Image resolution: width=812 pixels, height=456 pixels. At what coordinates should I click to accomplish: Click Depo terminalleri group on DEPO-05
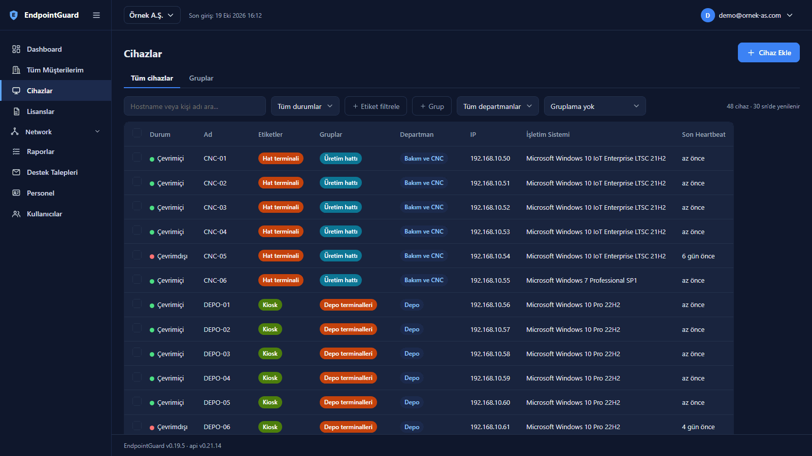pos(348,402)
